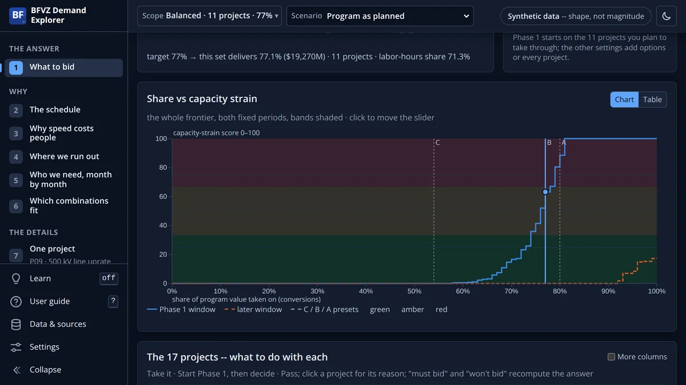
Task: Toggle C / B / A presets legend
Action: tap(325, 310)
